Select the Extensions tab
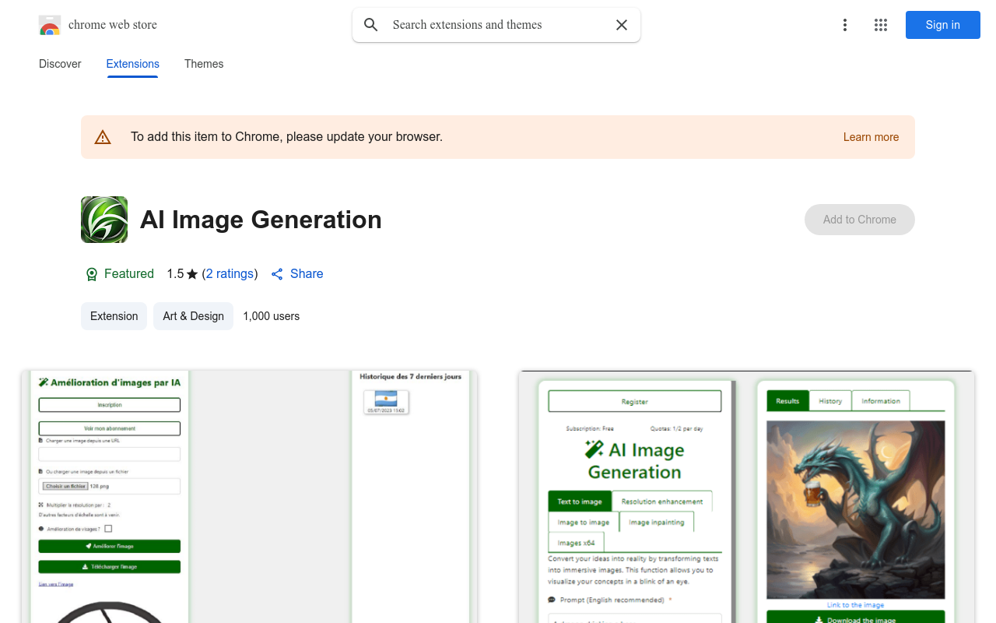The width and height of the screenshot is (996, 623). click(x=133, y=64)
